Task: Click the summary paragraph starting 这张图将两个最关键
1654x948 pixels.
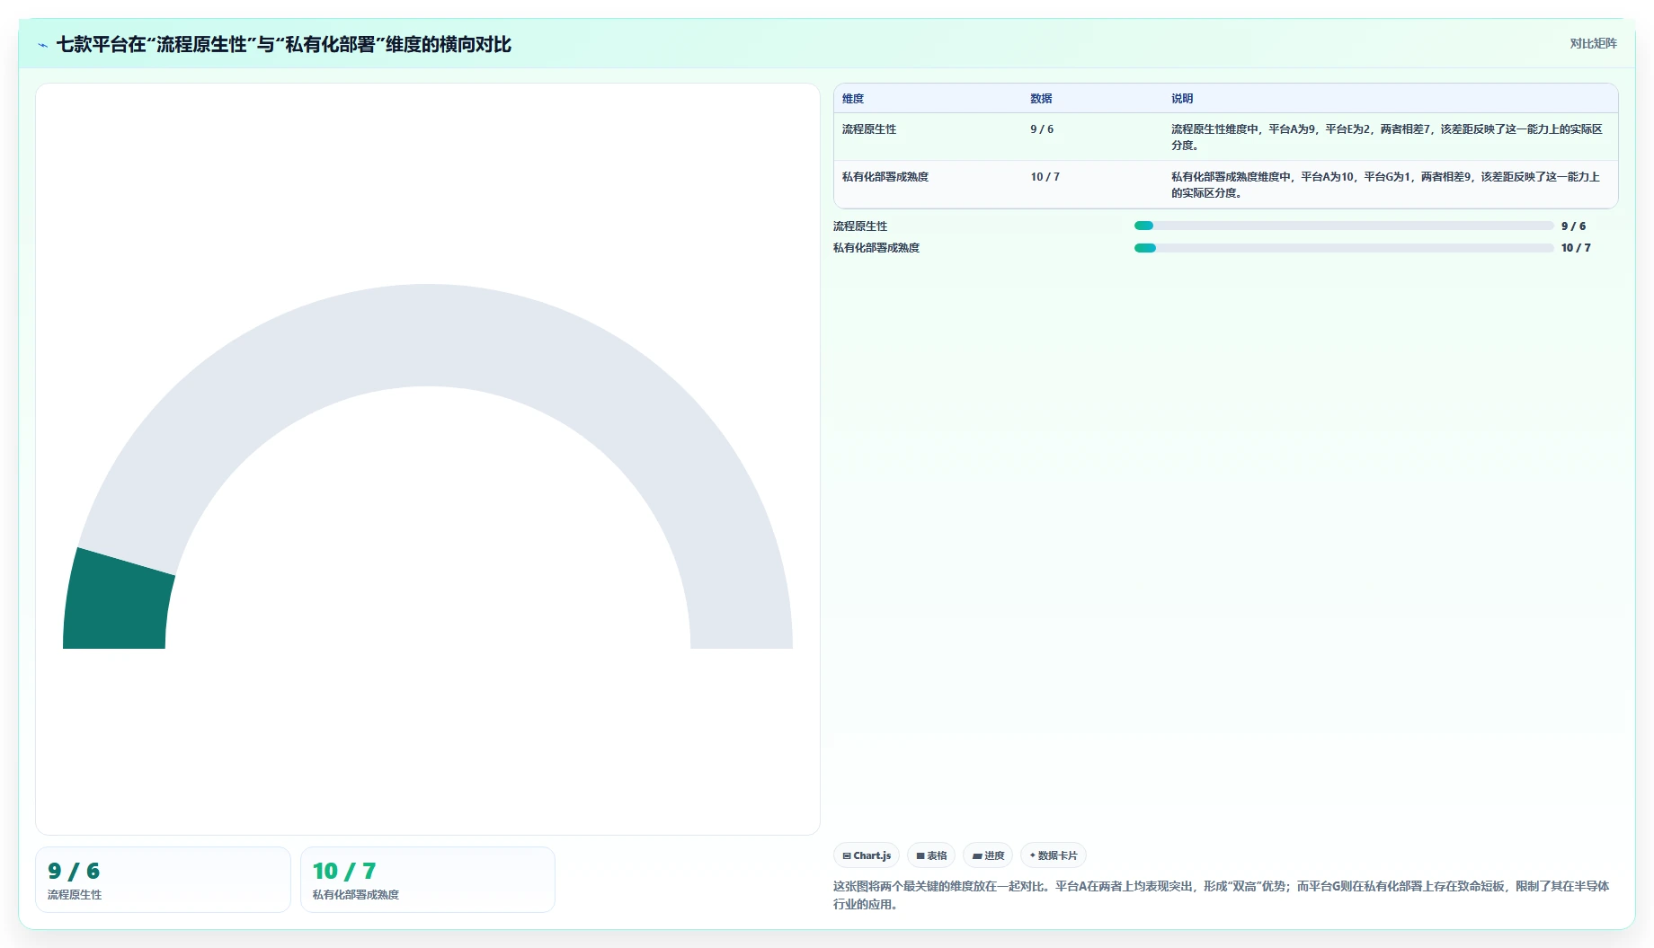Action: 1222,895
